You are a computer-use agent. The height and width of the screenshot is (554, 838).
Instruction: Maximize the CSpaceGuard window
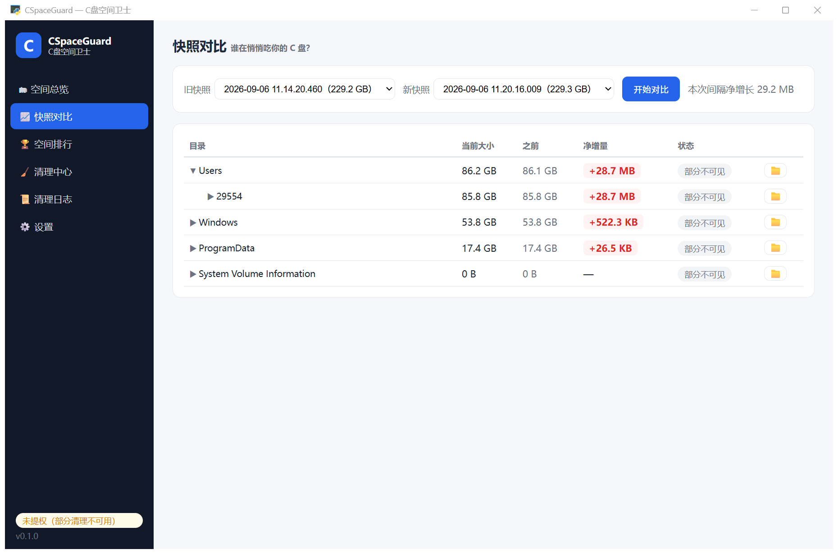pyautogui.click(x=785, y=10)
